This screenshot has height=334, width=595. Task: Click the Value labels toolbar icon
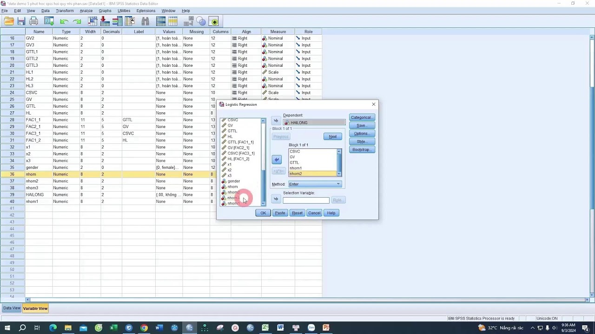(189, 21)
